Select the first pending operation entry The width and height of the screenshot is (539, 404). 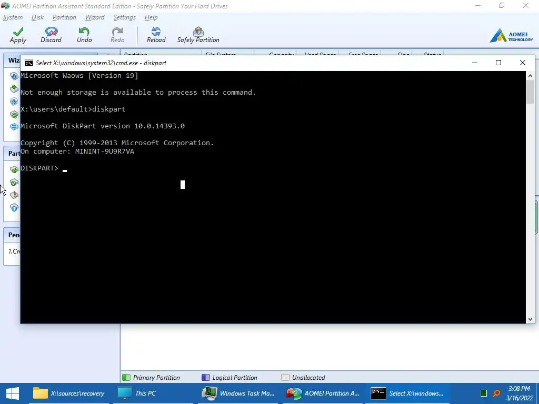tap(13, 251)
